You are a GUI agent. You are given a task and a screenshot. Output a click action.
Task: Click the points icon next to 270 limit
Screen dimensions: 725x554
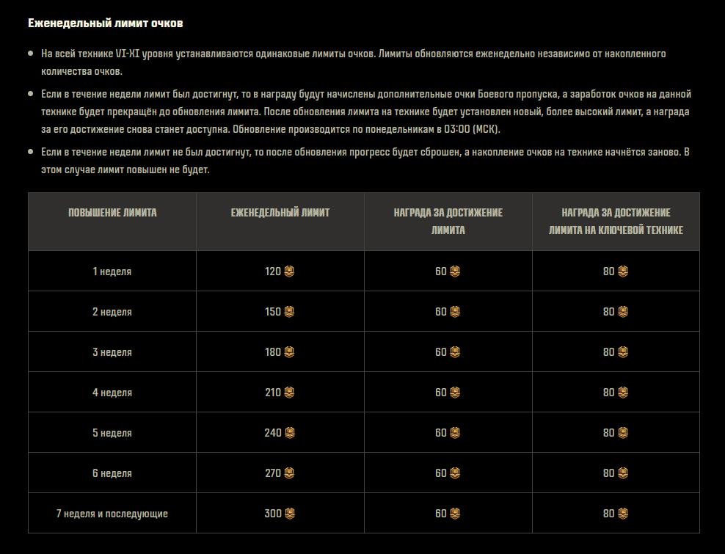(x=289, y=473)
